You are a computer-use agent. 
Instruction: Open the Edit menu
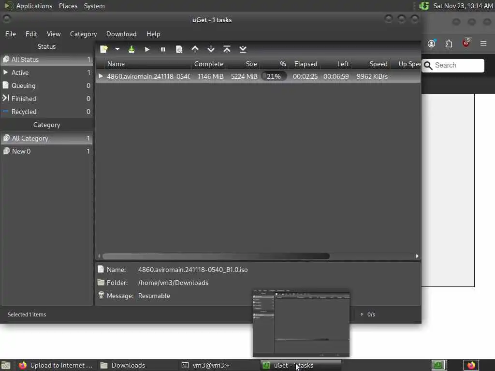31,34
